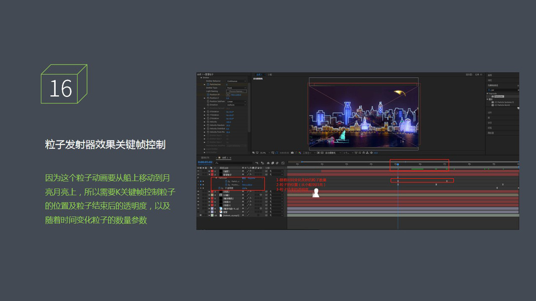Click the mp3 audio layer file icon
The width and height of the screenshot is (536, 301).
[x=221, y=215]
